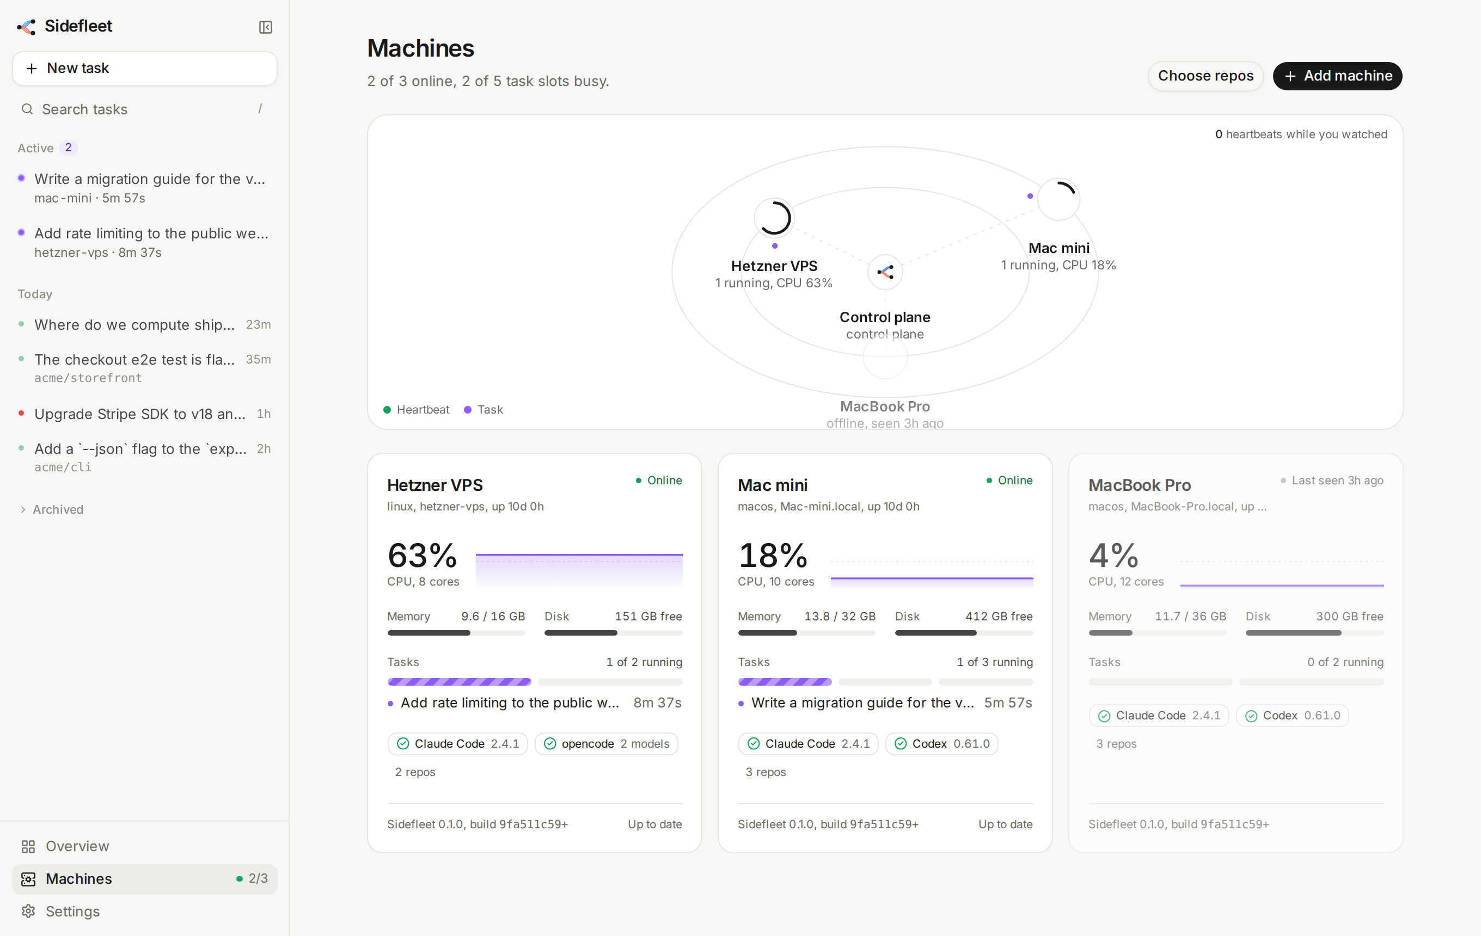Click the plus icon in New task button

coord(32,68)
